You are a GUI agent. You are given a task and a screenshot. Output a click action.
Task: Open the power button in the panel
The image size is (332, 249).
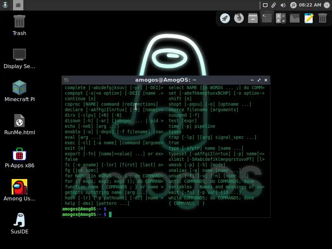click(x=327, y=5)
